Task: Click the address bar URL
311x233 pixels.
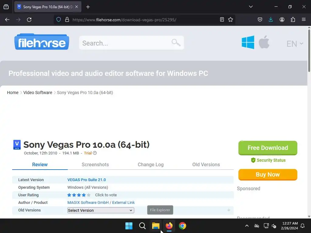Action: point(124,20)
